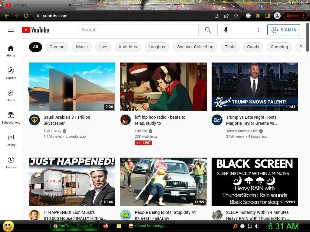Click the YouTube logo

(x=35, y=30)
